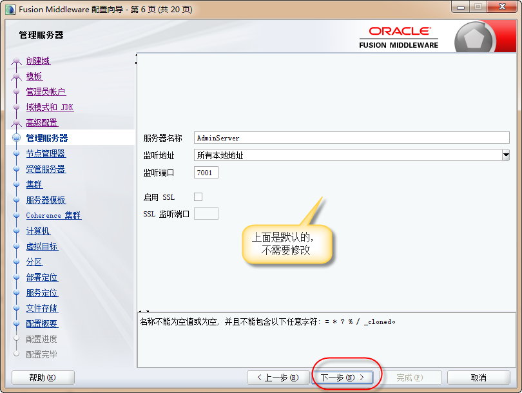This screenshot has width=522, height=393.
Task: Click the 管理员帐户 step bullet icon
Action: [x=16, y=91]
